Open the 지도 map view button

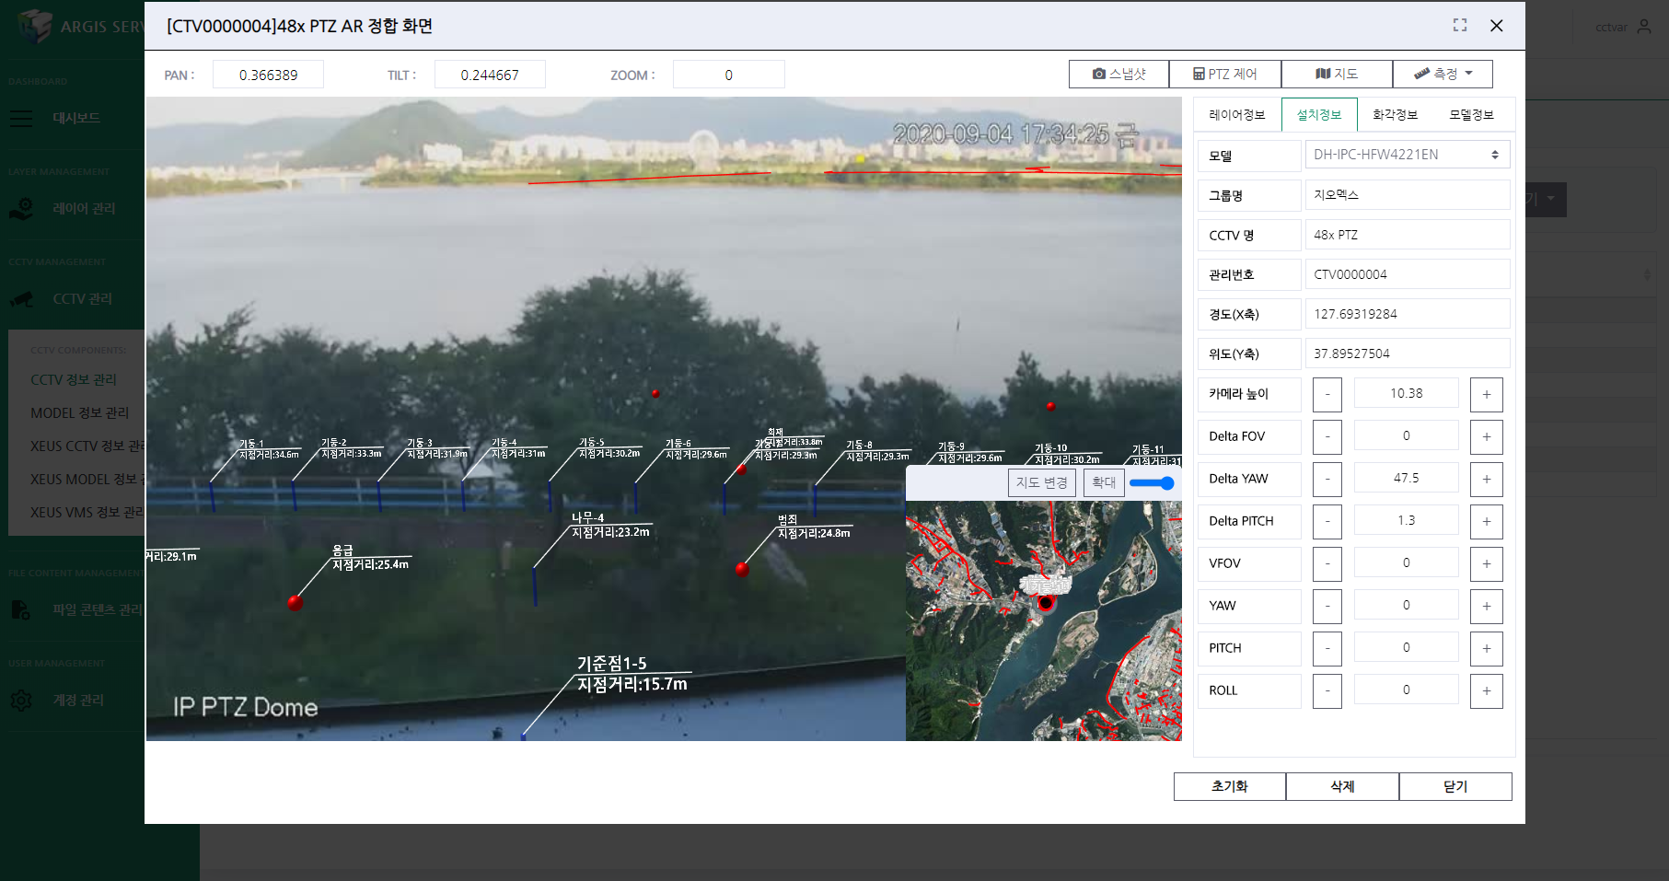(x=1337, y=74)
